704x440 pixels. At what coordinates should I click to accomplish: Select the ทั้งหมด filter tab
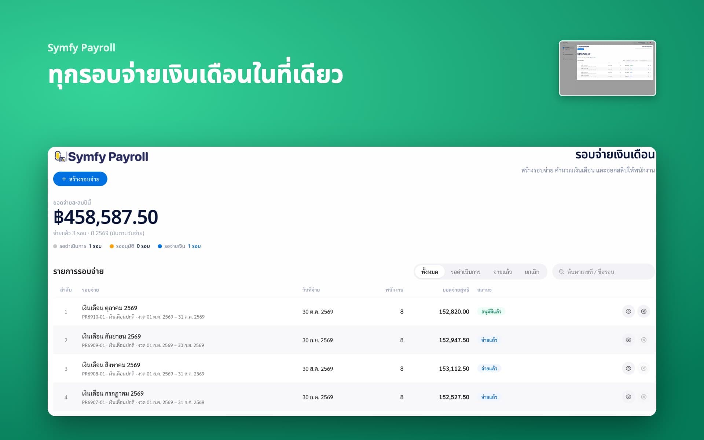tap(429, 272)
